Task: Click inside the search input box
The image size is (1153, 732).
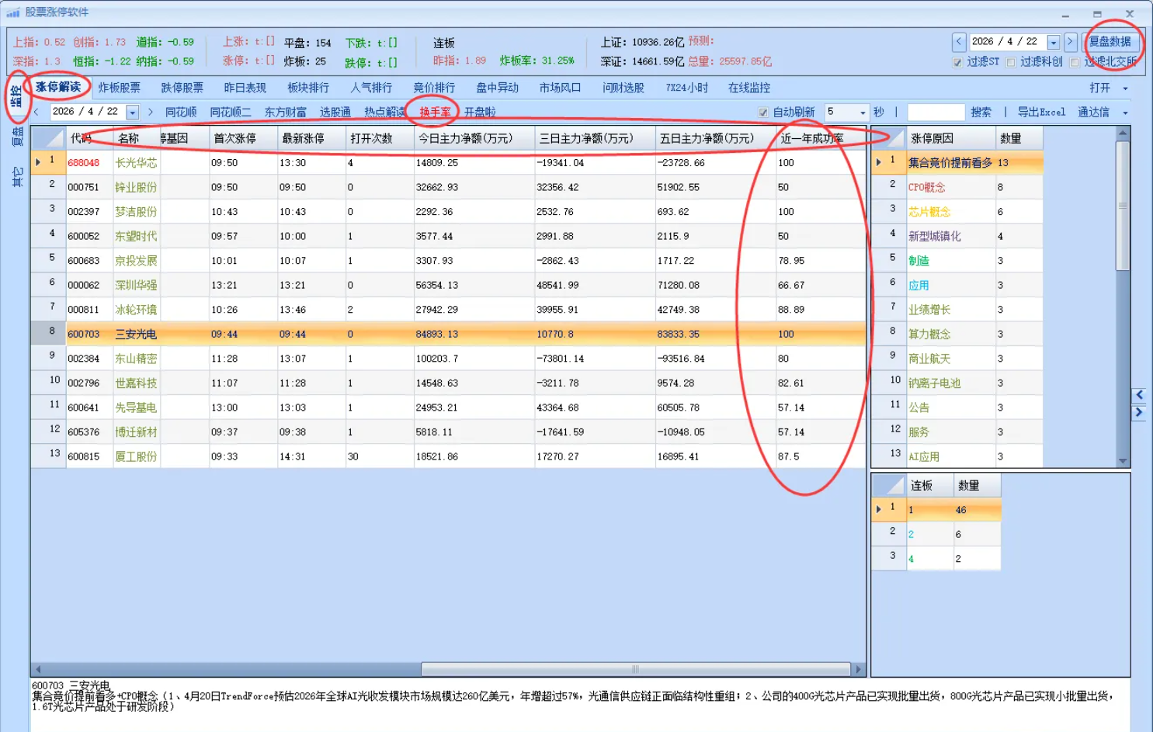Action: (x=936, y=111)
